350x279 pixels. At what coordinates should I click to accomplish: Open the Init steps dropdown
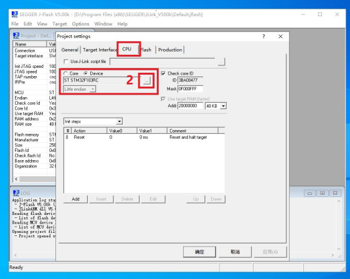[x=120, y=121]
